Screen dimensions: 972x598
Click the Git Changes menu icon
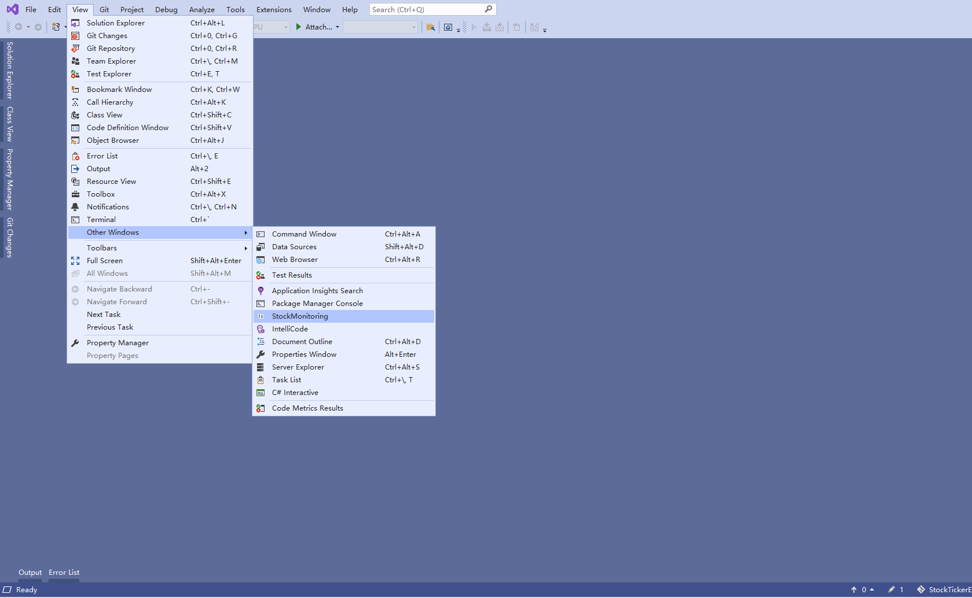pos(75,36)
